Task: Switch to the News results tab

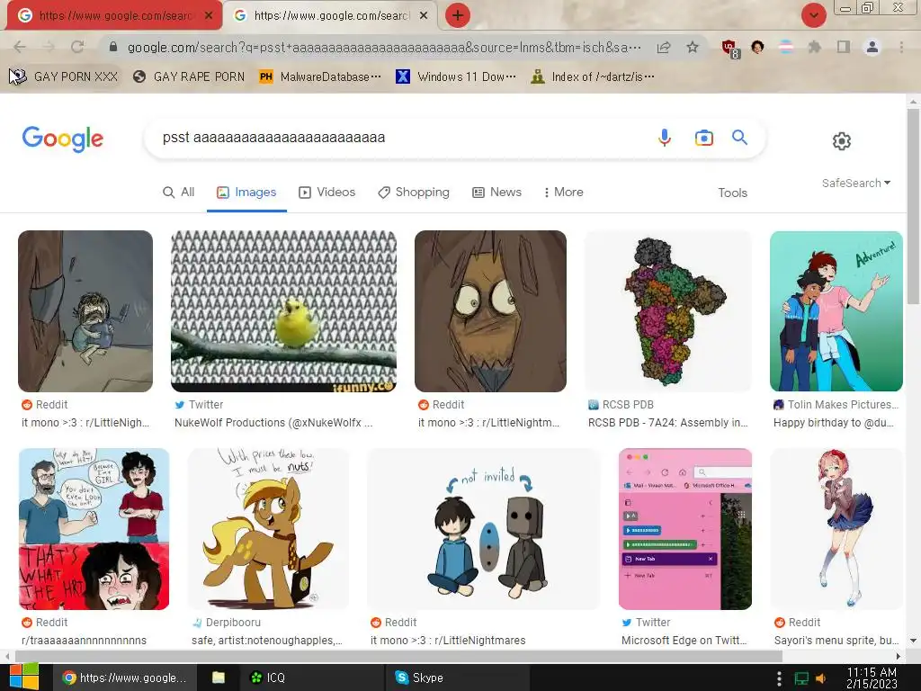Action: 496,193
